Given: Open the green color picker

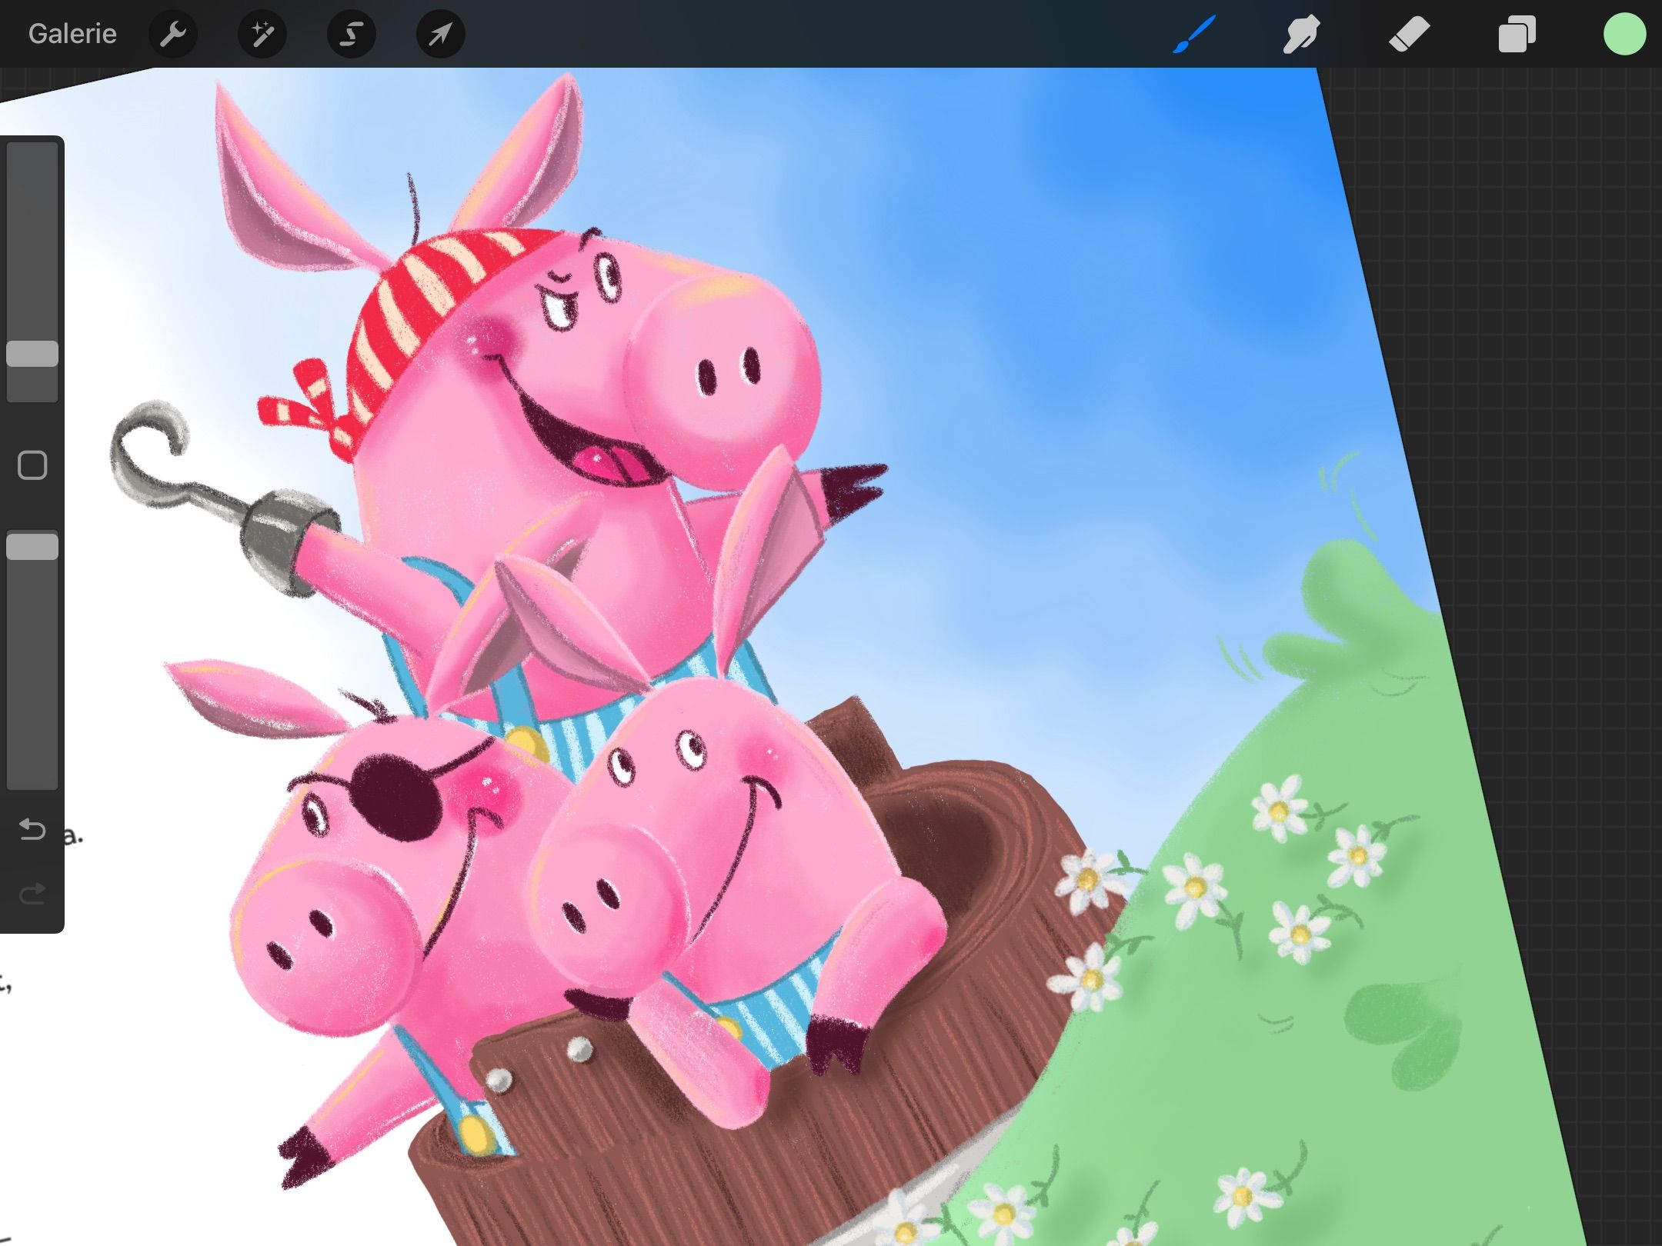Looking at the screenshot, I should (x=1624, y=34).
